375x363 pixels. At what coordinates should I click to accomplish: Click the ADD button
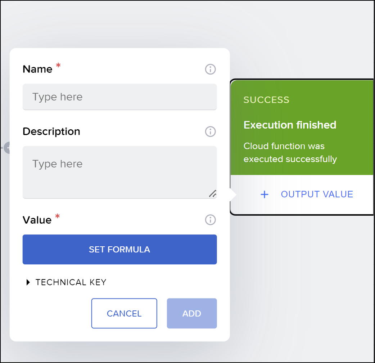point(192,313)
